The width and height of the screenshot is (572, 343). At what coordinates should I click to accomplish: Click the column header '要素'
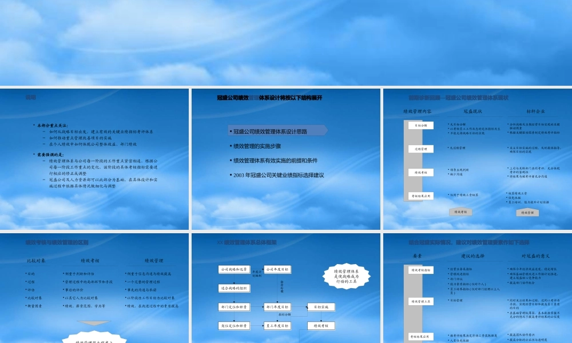(x=418, y=256)
